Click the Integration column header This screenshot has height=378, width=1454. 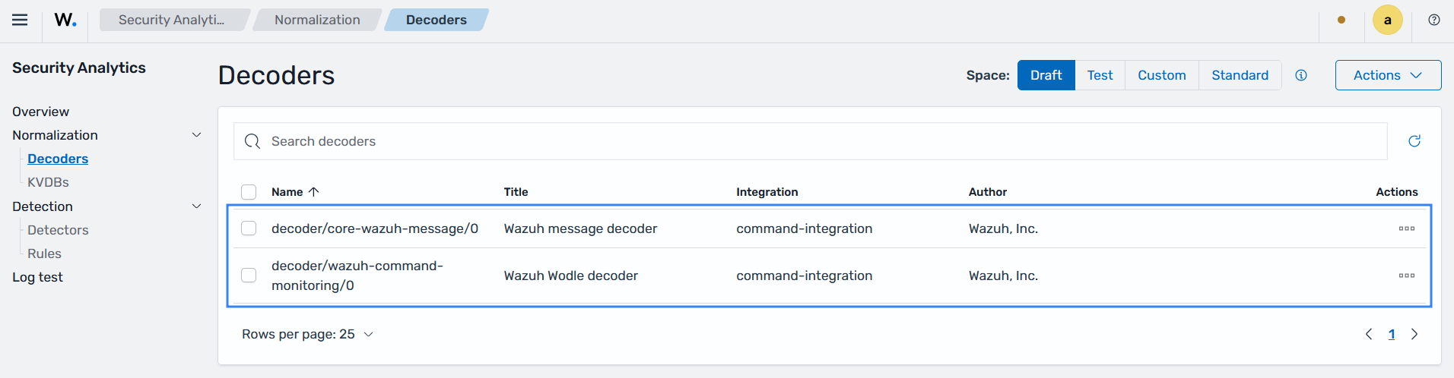click(x=767, y=192)
